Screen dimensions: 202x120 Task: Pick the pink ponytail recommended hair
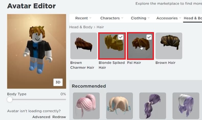tap(86, 106)
